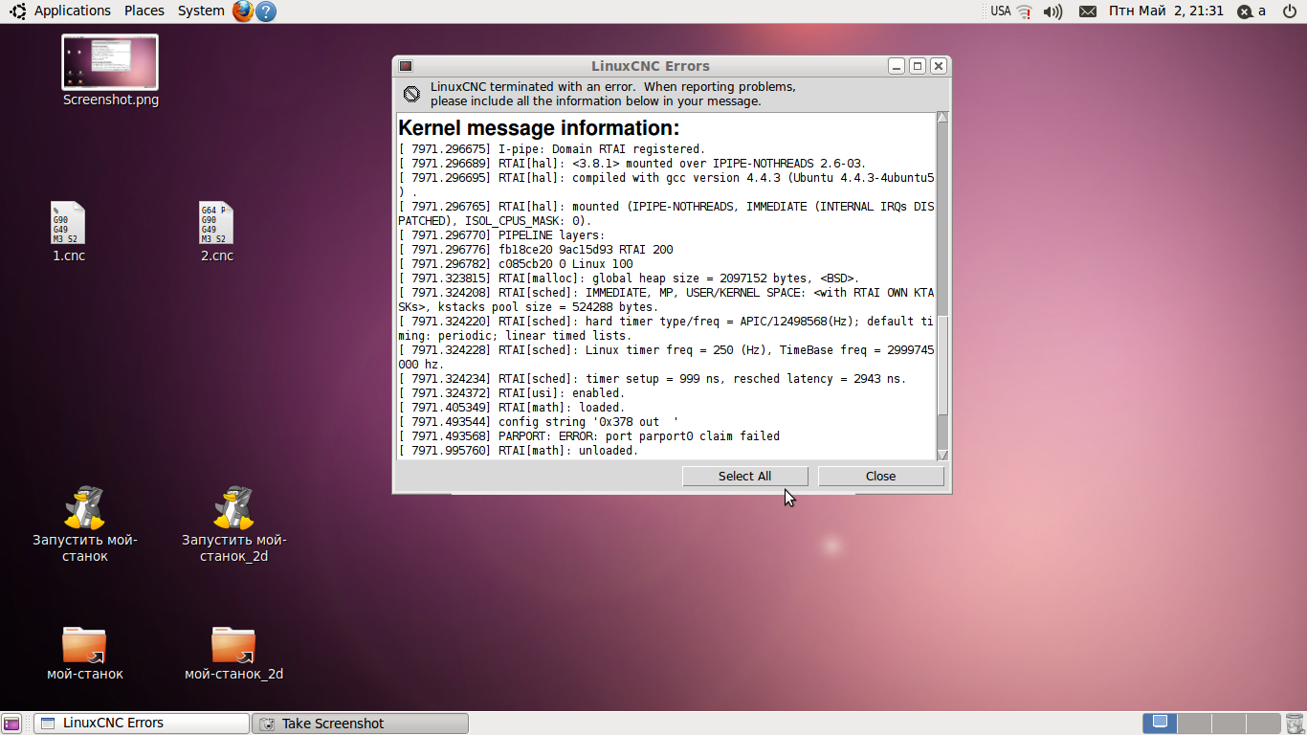Open the wireless network indicator
The height and width of the screenshot is (735, 1307).
(1025, 11)
